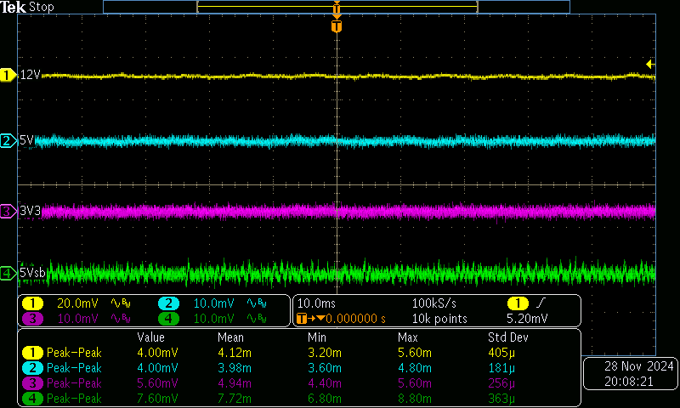Click the channel 1 ground marker for 12V
Image resolution: width=680 pixels, height=408 pixels.
tap(8, 75)
